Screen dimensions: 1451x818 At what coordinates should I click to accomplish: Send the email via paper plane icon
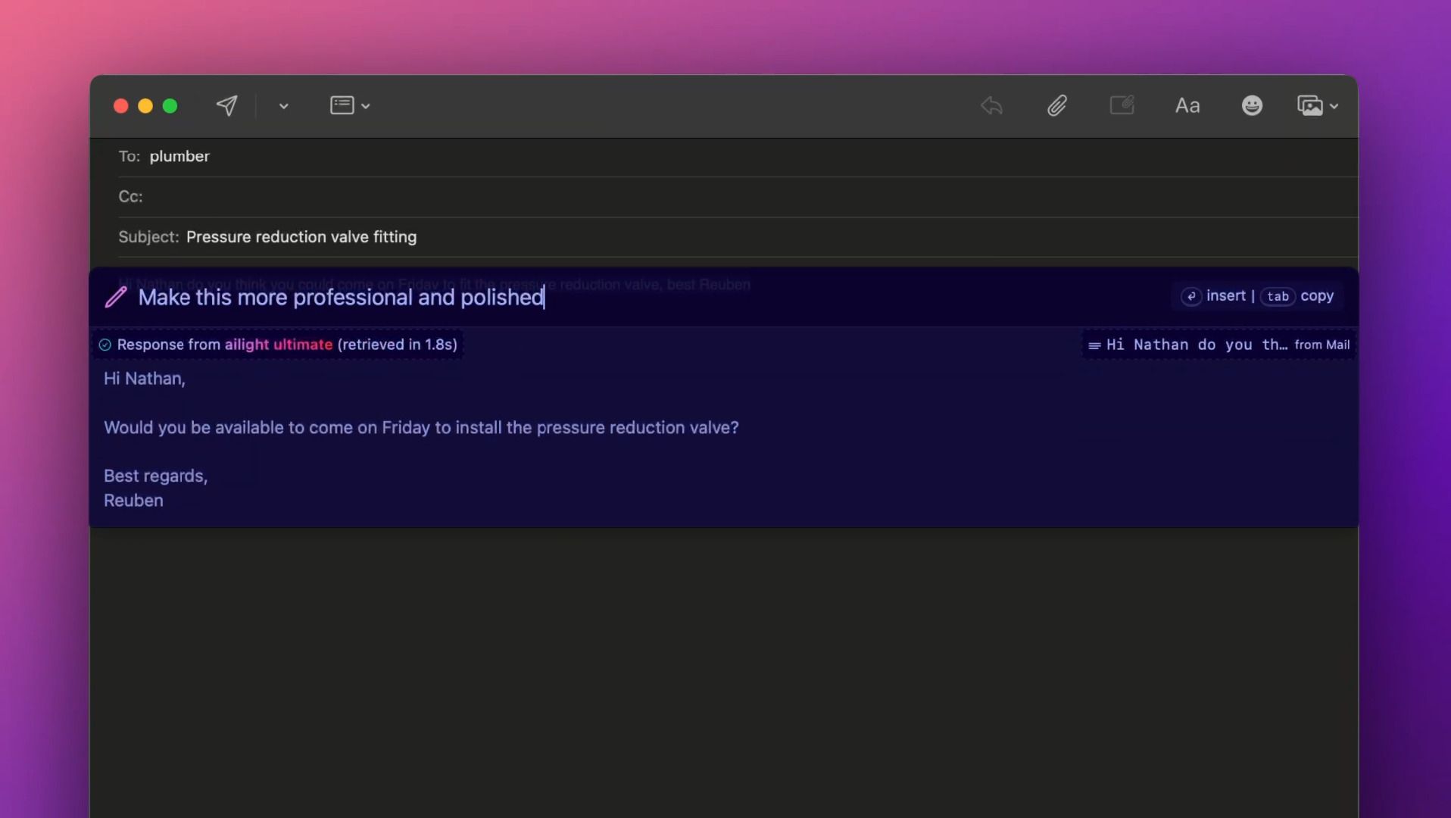click(x=227, y=105)
